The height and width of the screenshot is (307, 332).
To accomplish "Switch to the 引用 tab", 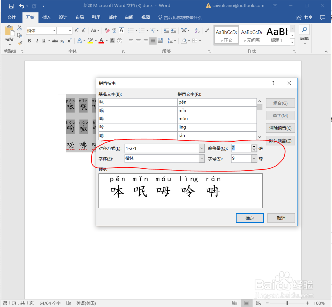I will (96, 17).
